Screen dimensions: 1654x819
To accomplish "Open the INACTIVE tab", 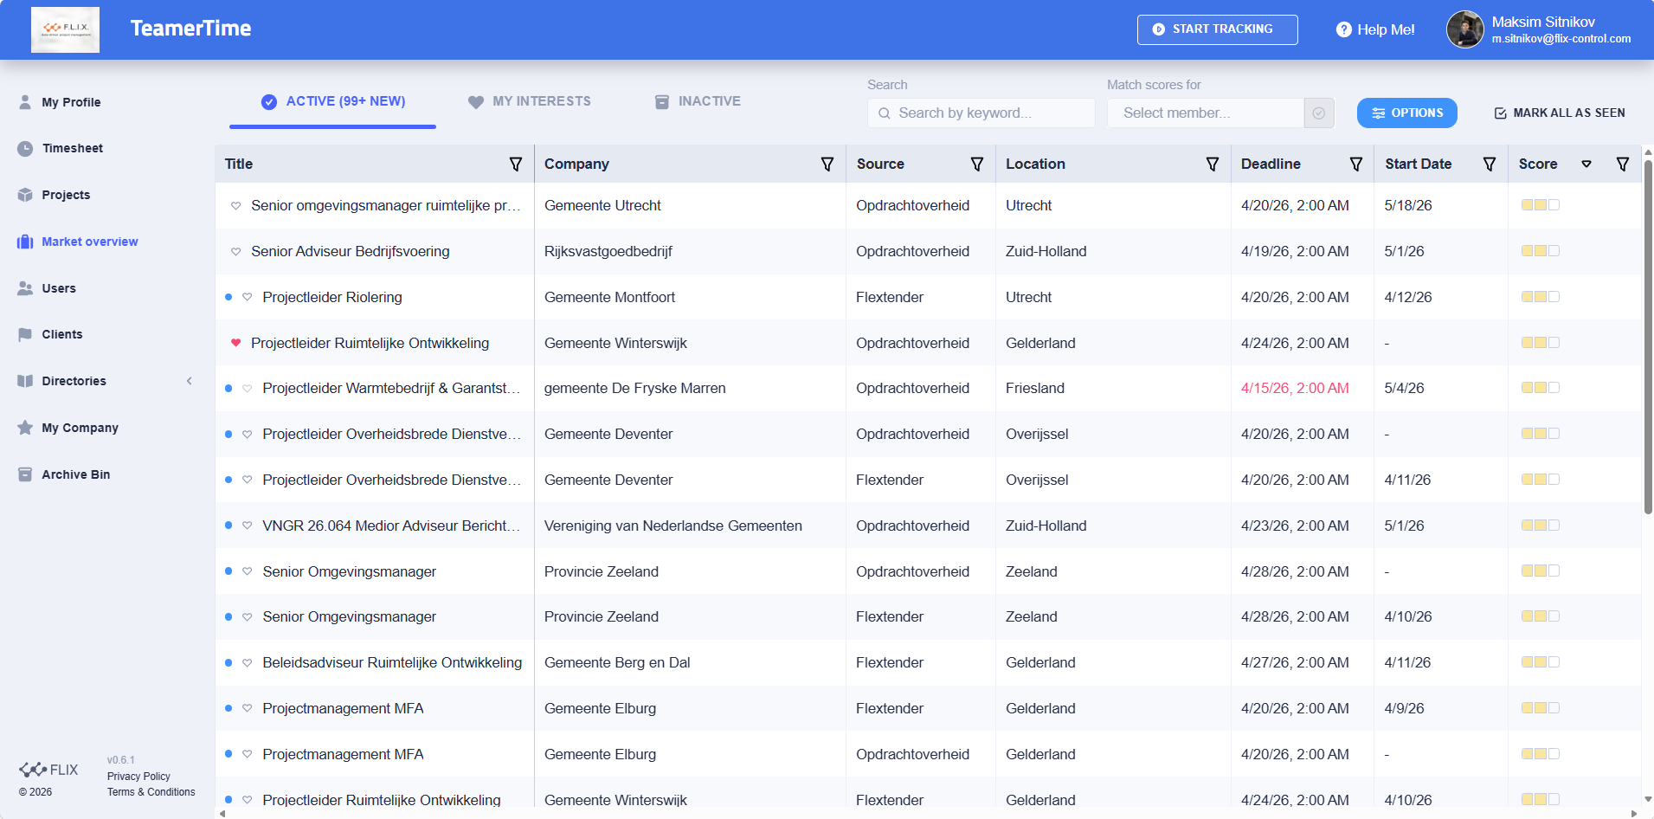I will [x=698, y=101].
